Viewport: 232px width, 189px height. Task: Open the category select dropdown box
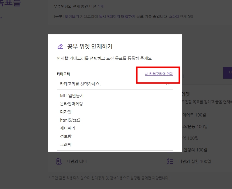click(115, 84)
